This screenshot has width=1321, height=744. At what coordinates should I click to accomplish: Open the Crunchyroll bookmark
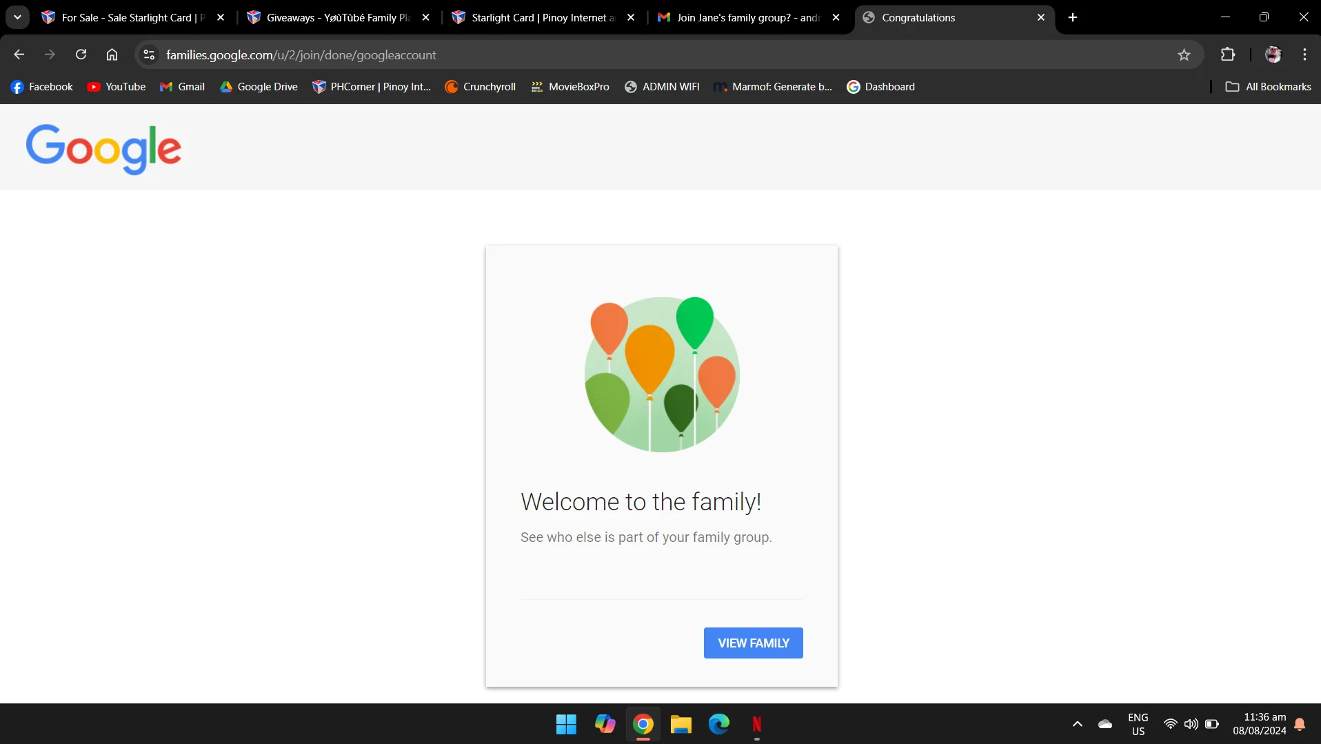point(481,86)
